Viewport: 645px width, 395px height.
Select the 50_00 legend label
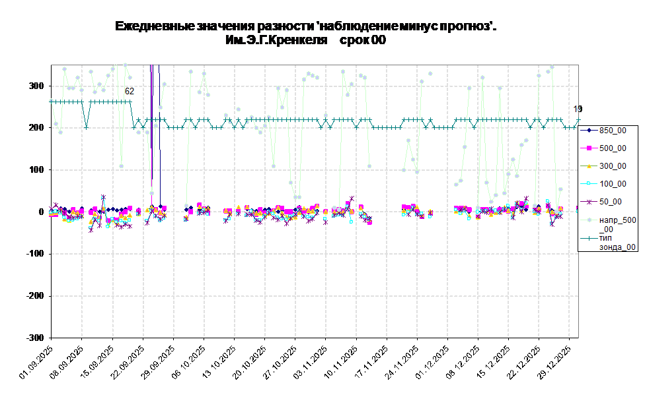pos(610,202)
